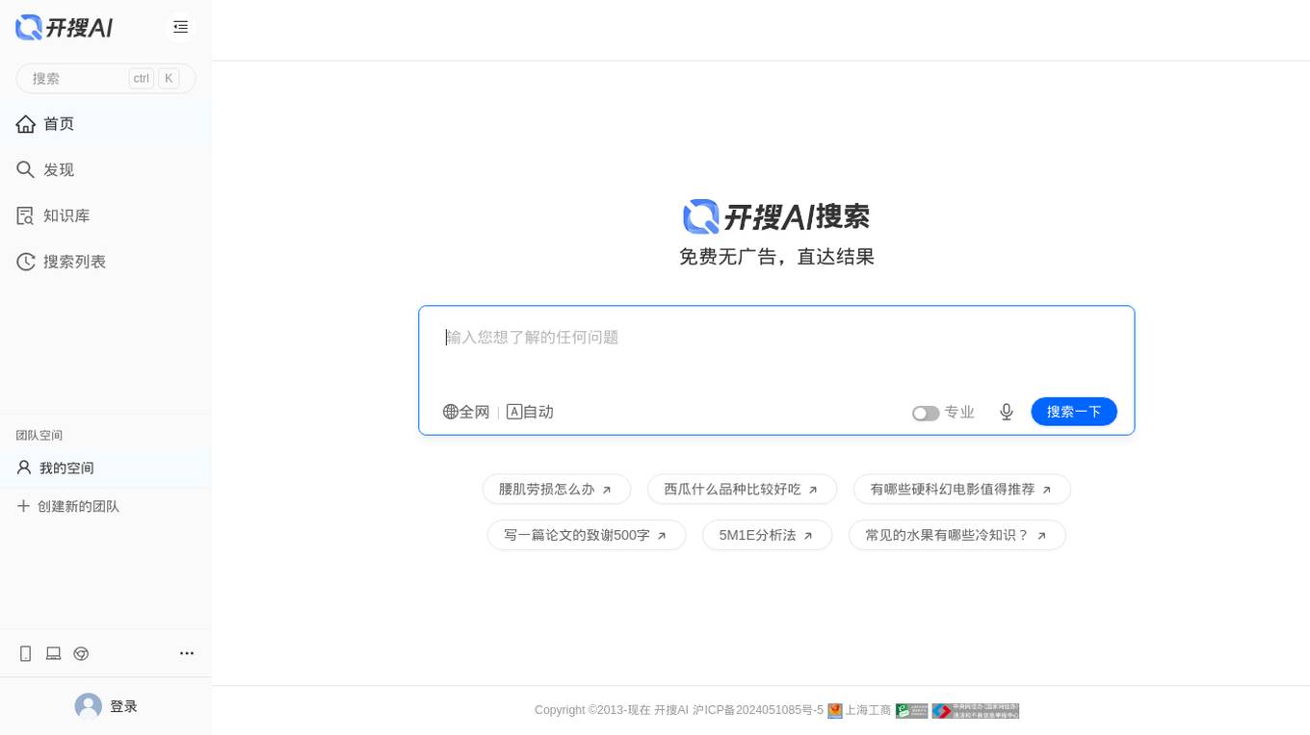Select suggestion 有哪些硬科幻电影值得推荐
The image size is (1310, 735).
(x=962, y=489)
